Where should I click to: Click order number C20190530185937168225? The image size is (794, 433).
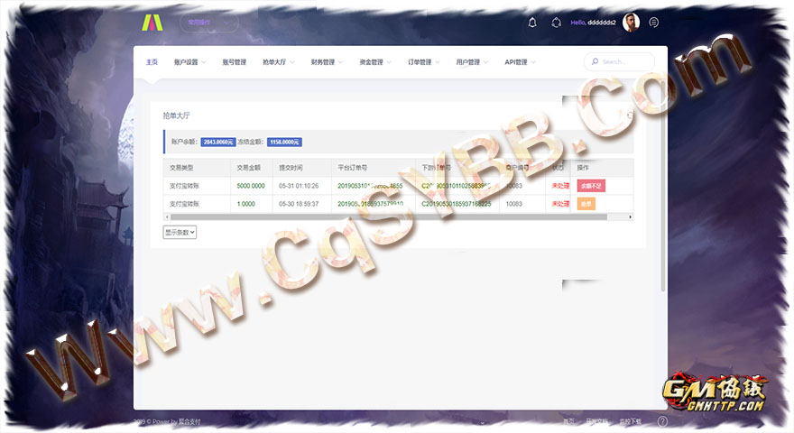coord(457,204)
